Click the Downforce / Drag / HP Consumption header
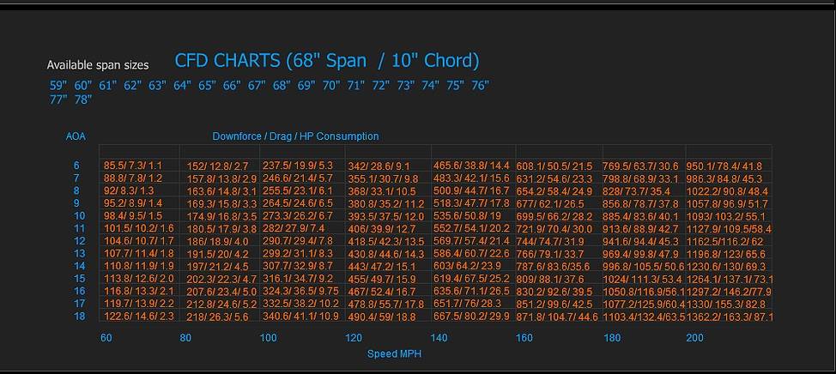This screenshot has height=374, width=836. pos(295,136)
